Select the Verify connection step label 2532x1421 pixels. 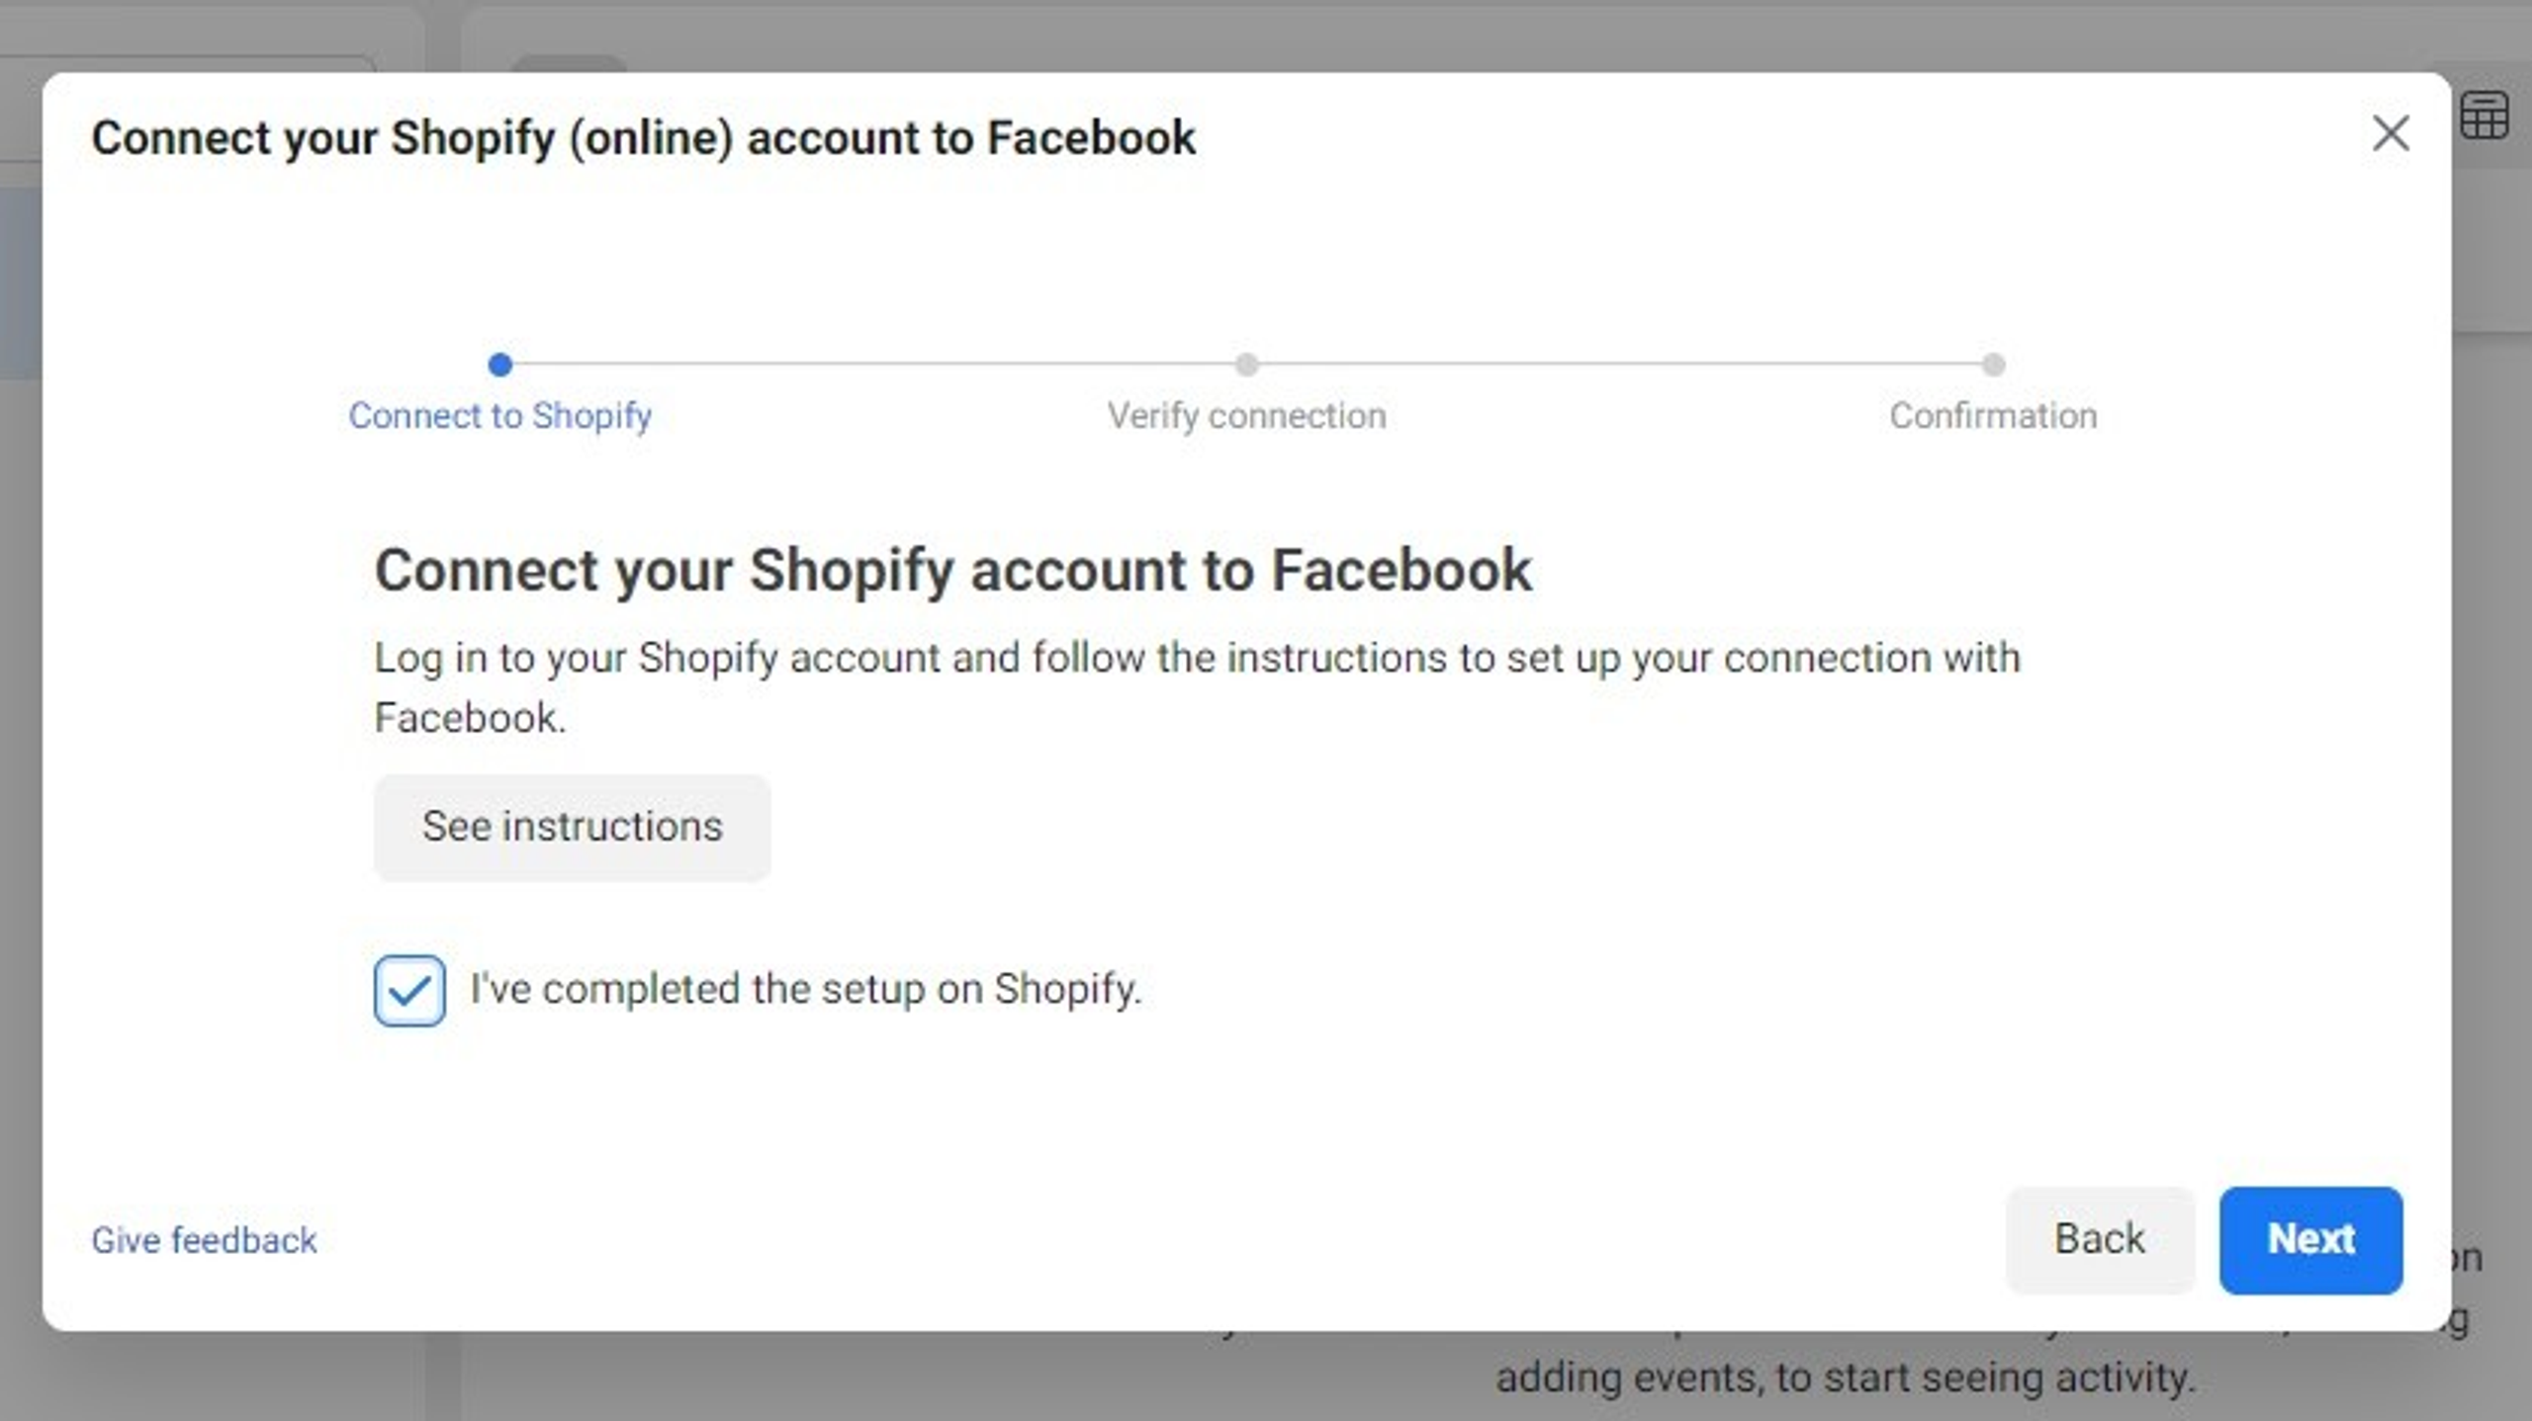1246,416
